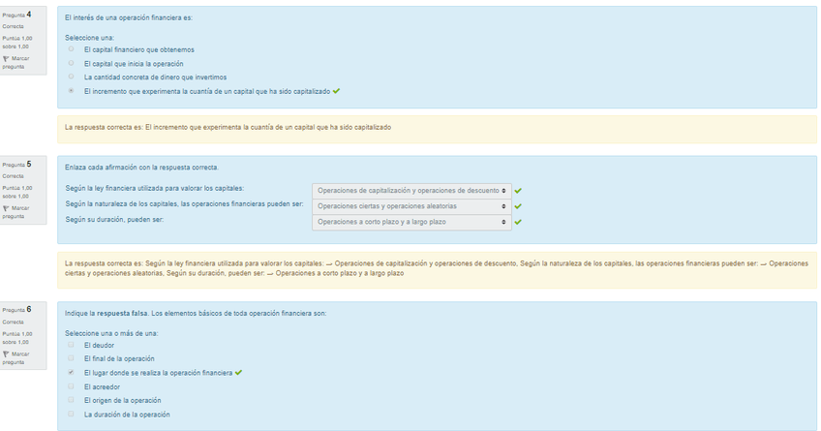Select radio 'El incremento que experimenta la cuantía'

(x=71, y=91)
